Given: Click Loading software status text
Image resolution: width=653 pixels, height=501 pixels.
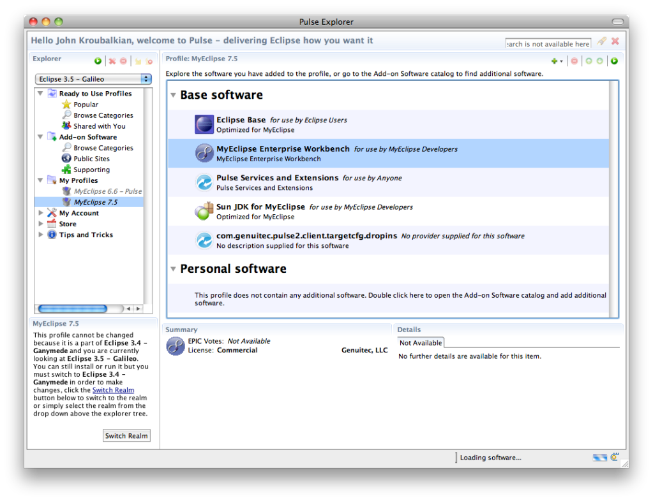Looking at the screenshot, I should [x=490, y=458].
